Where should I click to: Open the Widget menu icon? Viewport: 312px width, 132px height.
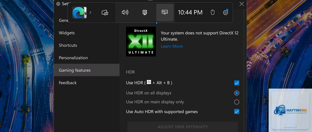[x=105, y=13]
